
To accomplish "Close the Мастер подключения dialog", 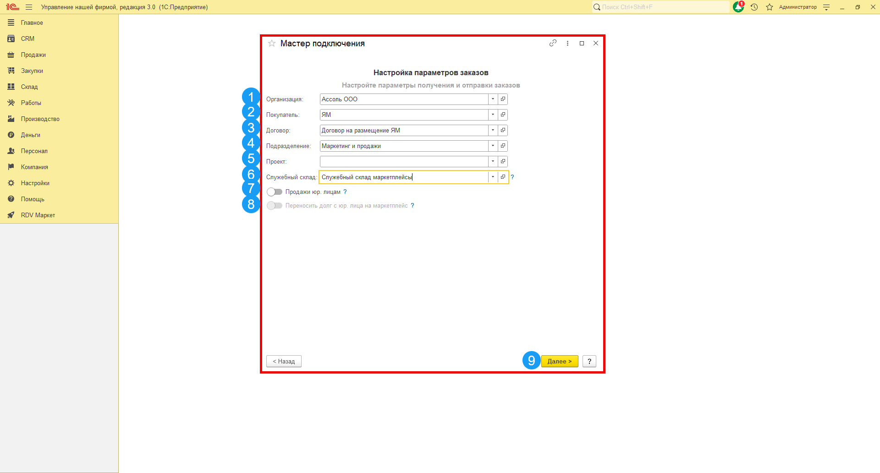I will tap(596, 43).
